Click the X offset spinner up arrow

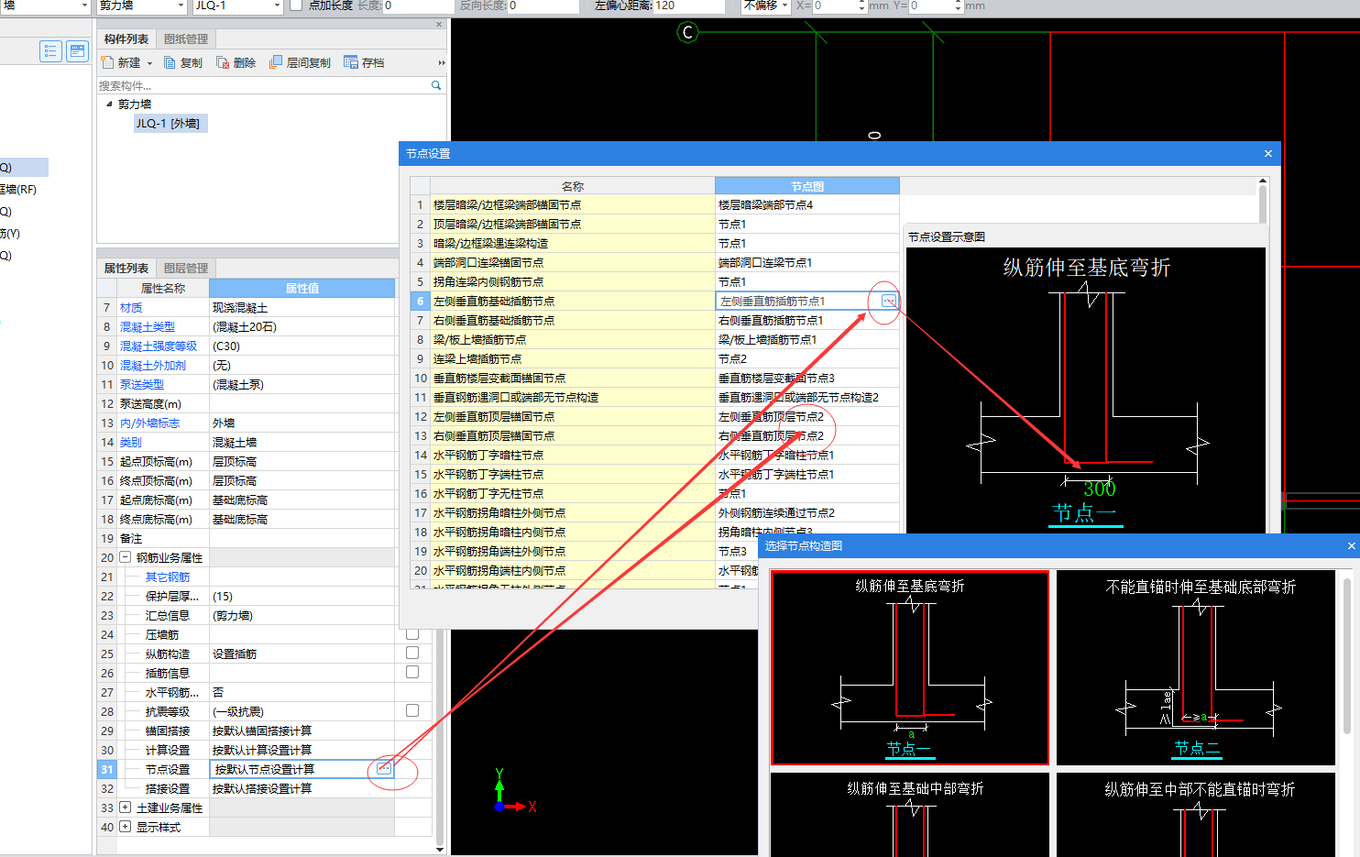point(861,3)
